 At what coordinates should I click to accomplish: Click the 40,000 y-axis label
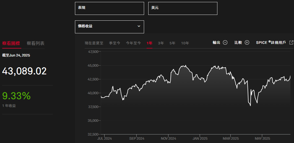(93, 93)
